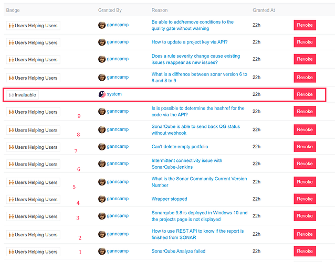Screen dimensions: 335x262
Task: Open Users Helping Users badge in 'SonarQube Analyze failed' row
Action: coord(33,252)
